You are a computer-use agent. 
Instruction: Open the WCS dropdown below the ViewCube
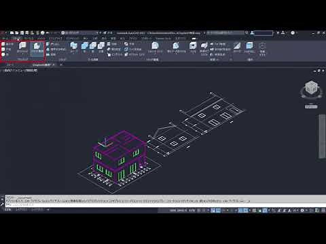[x=311, y=106]
